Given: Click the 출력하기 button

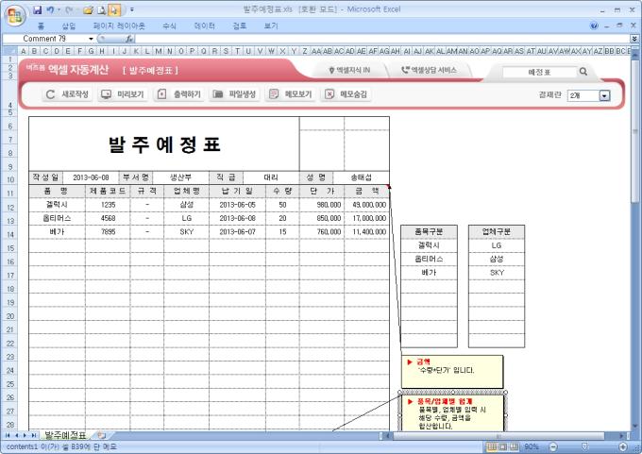Looking at the screenshot, I should point(179,94).
